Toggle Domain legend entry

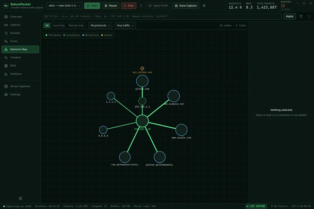click(107, 35)
